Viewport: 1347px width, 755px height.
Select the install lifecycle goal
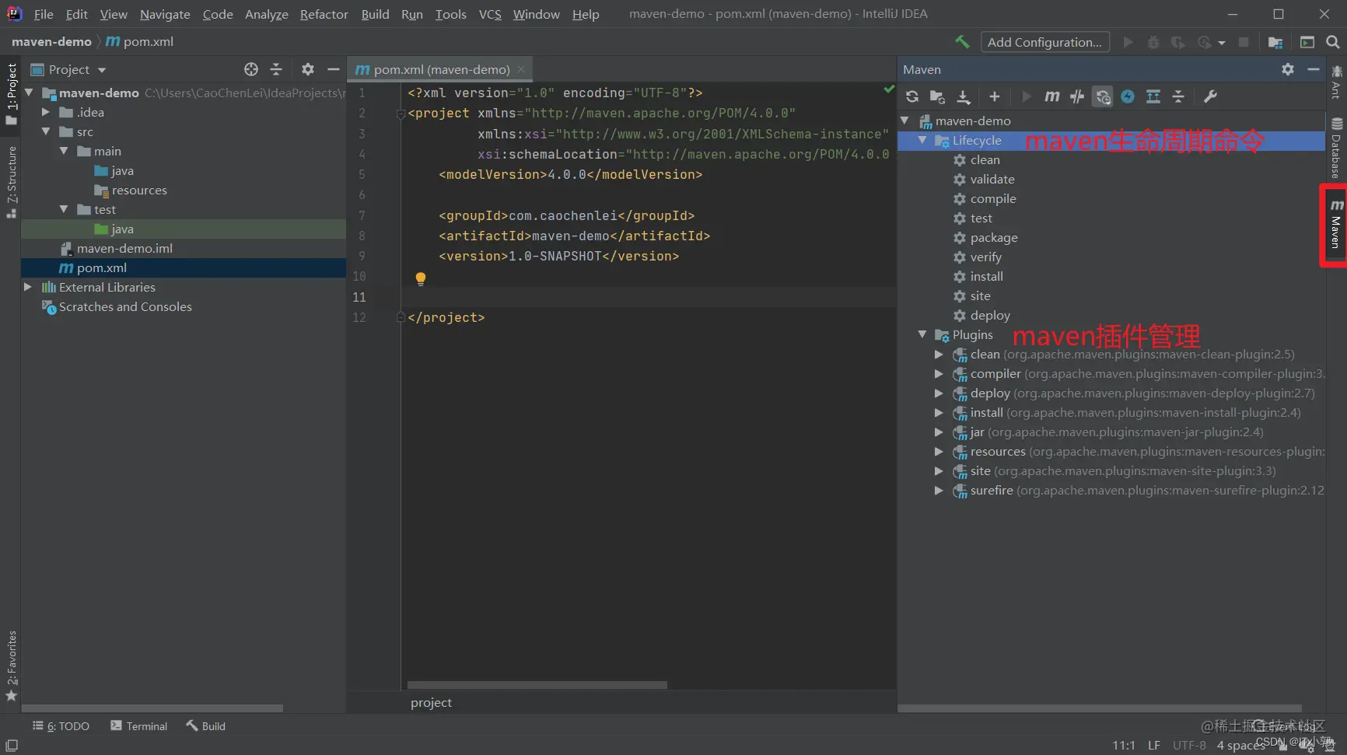(x=986, y=276)
